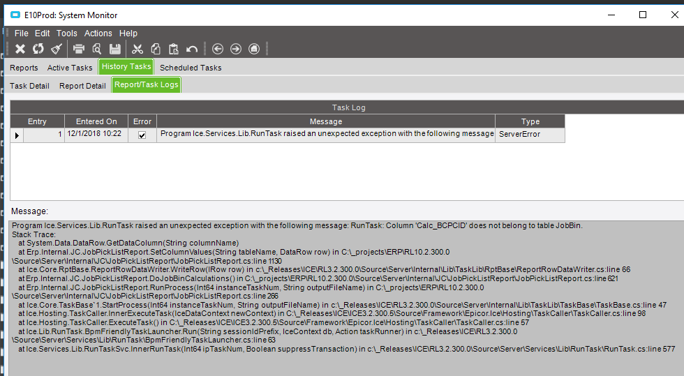Image resolution: width=684 pixels, height=376 pixels.
Task: Click the 'TaskCaller.ExecuteTask()' stack line
Action: tap(274, 322)
